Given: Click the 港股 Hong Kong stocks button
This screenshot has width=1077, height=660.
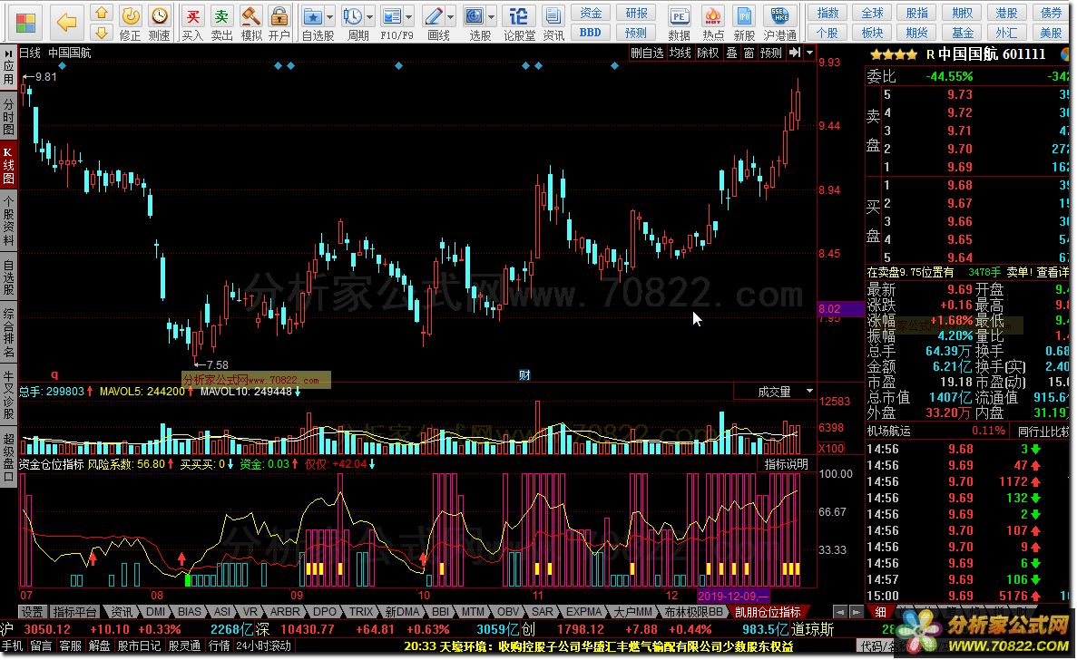Looking at the screenshot, I should point(1007,13).
